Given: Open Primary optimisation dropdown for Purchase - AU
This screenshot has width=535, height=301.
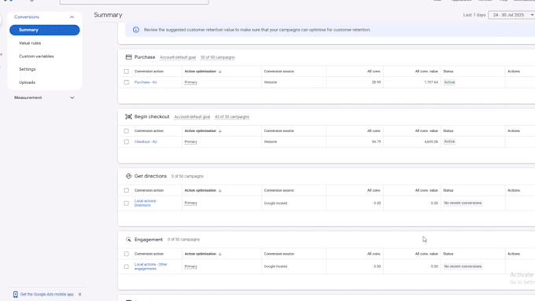Looking at the screenshot, I should pos(190,83).
